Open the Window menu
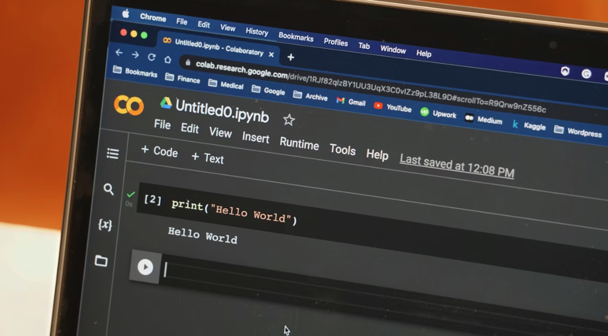608x336 pixels. pos(393,50)
